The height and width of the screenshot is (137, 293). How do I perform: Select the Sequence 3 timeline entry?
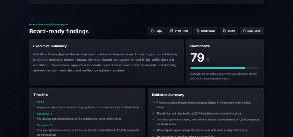[44, 125]
